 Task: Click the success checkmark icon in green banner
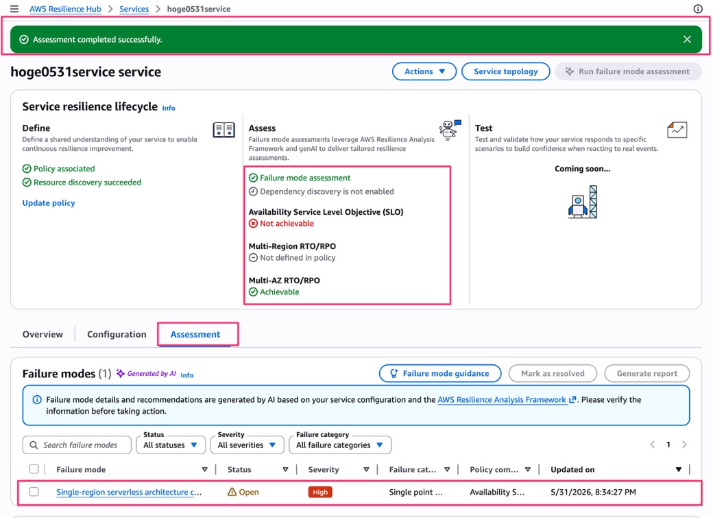point(24,40)
